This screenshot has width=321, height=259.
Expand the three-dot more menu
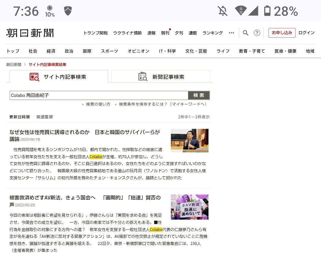pos(231,33)
